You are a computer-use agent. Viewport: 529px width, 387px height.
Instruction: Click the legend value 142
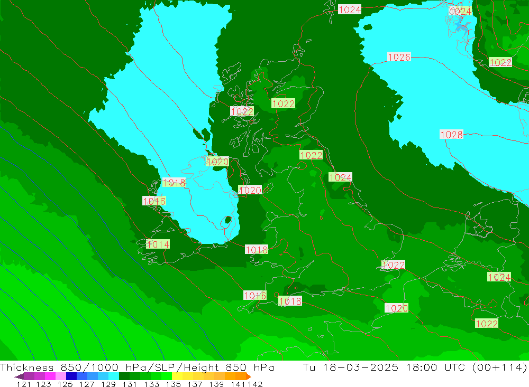click(x=255, y=384)
